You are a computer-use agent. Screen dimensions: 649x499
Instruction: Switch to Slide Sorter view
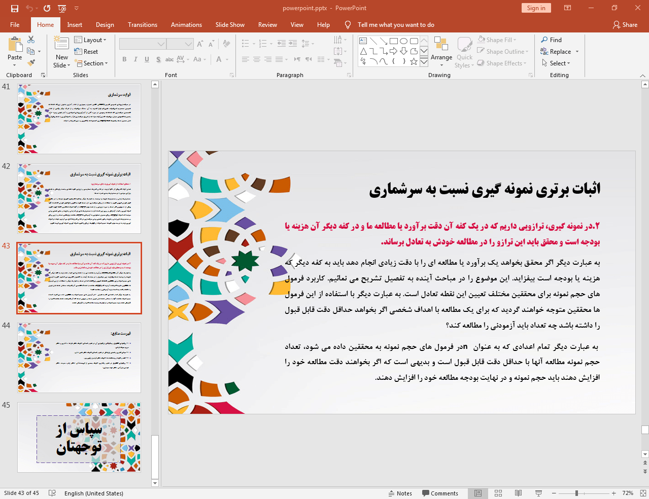coord(498,493)
